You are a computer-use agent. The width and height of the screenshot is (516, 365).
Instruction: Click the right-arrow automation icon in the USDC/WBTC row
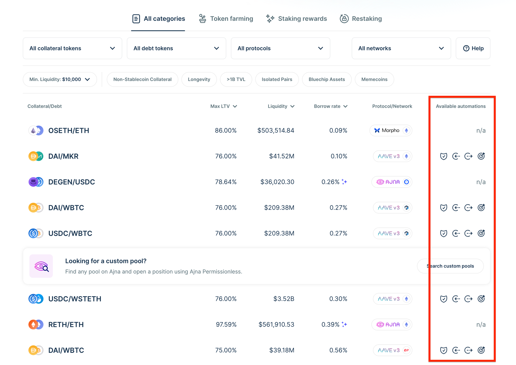468,233
